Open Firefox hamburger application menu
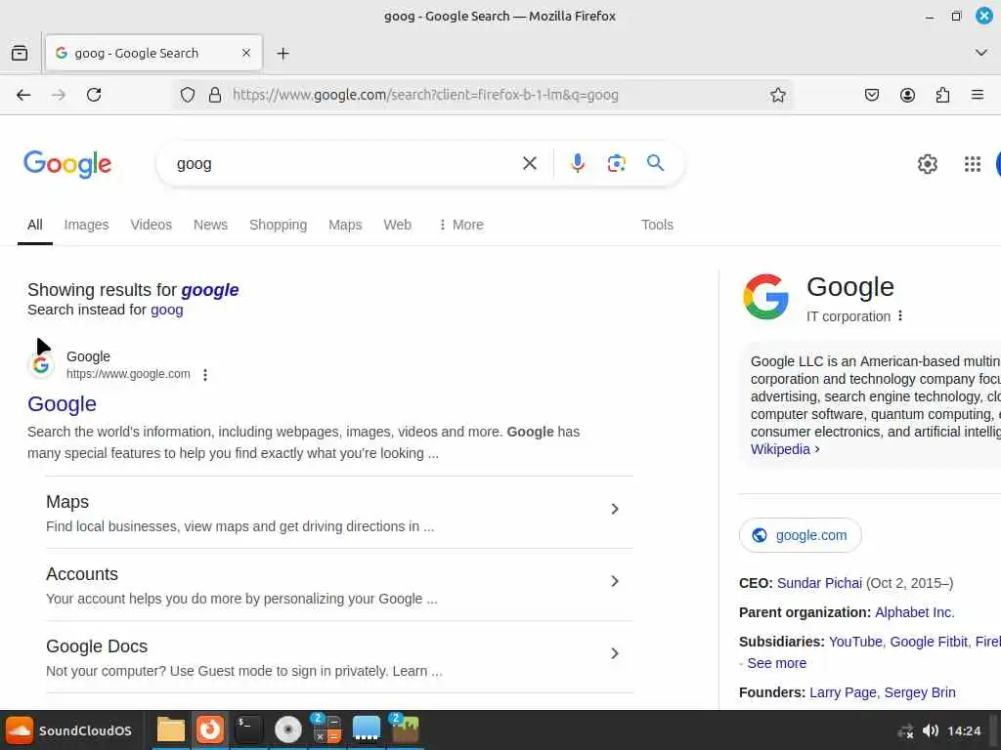Screen dimensions: 1001x750 tap(978, 95)
